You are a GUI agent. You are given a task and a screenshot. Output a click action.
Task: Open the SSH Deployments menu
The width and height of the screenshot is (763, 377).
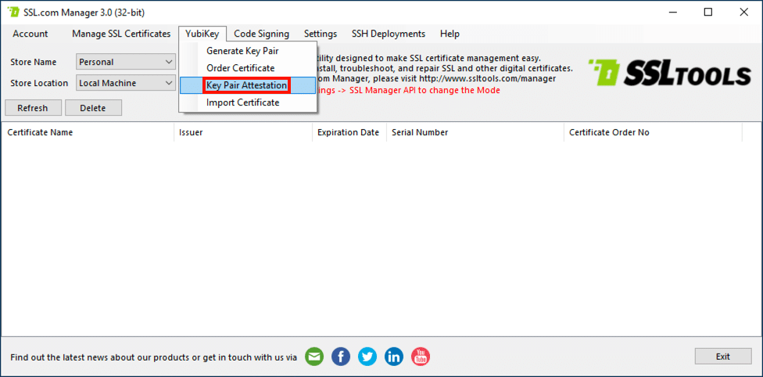pyautogui.click(x=389, y=34)
